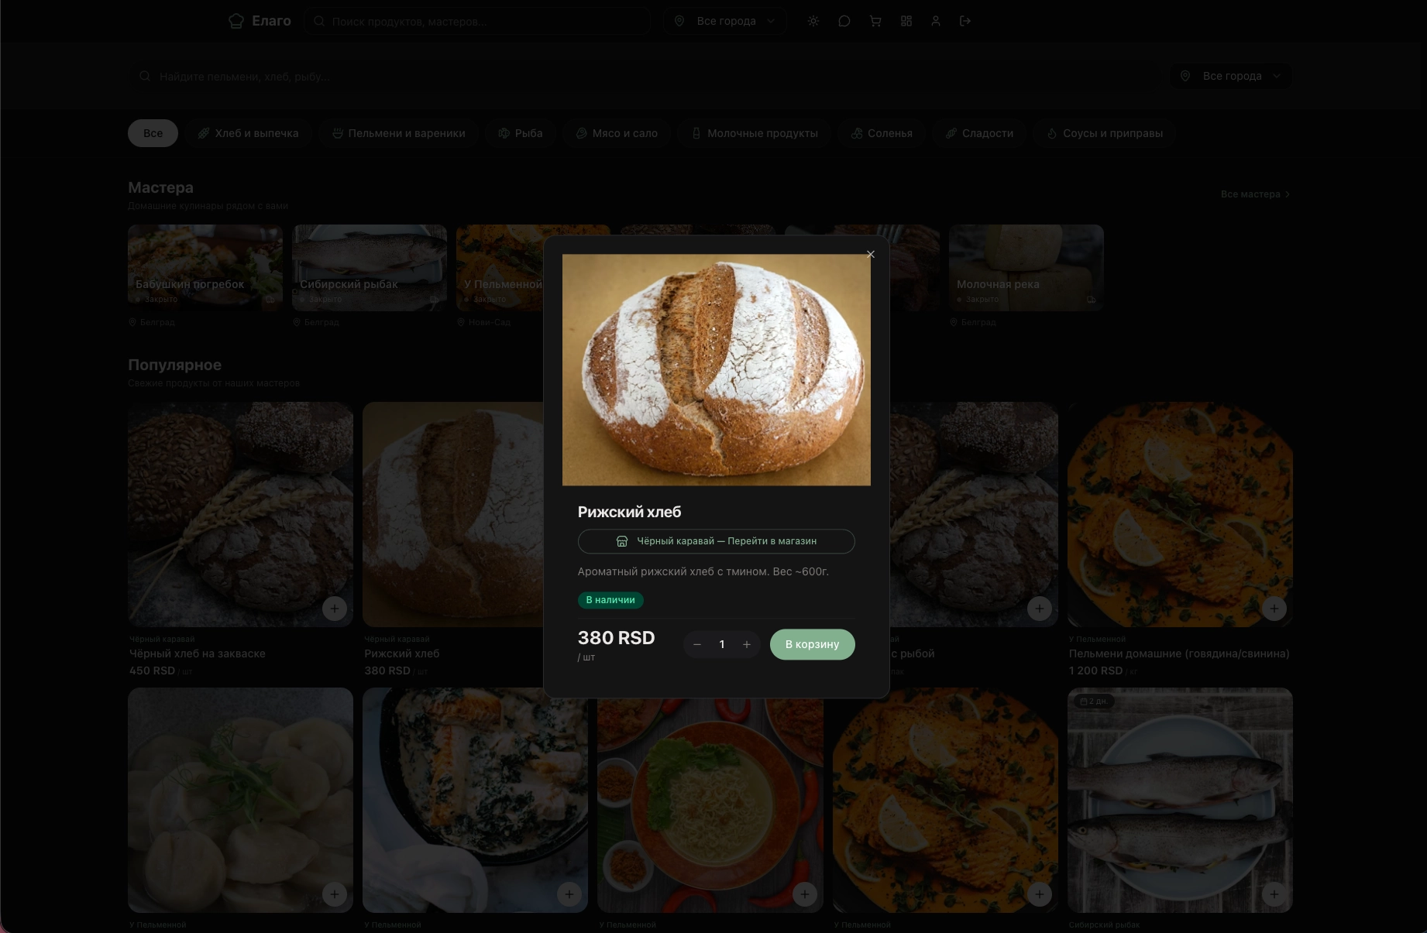1427x933 pixels.
Task: Select the Все category chip
Action: (153, 133)
